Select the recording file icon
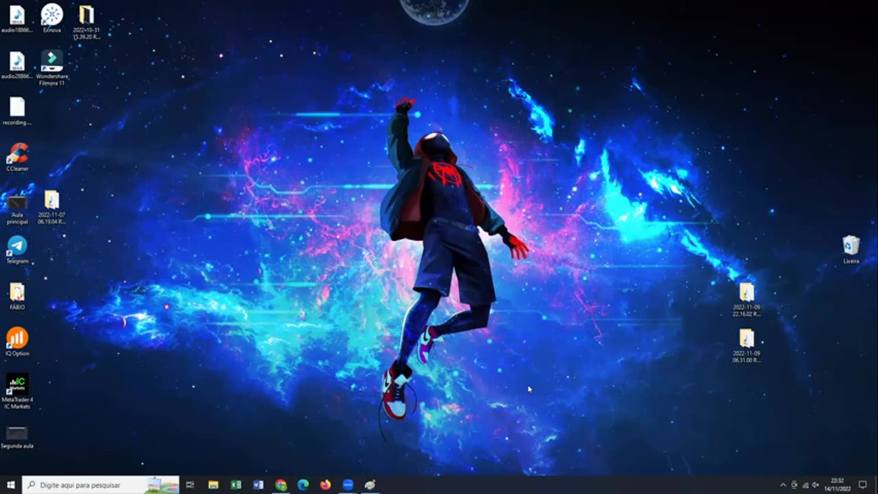 tap(17, 111)
